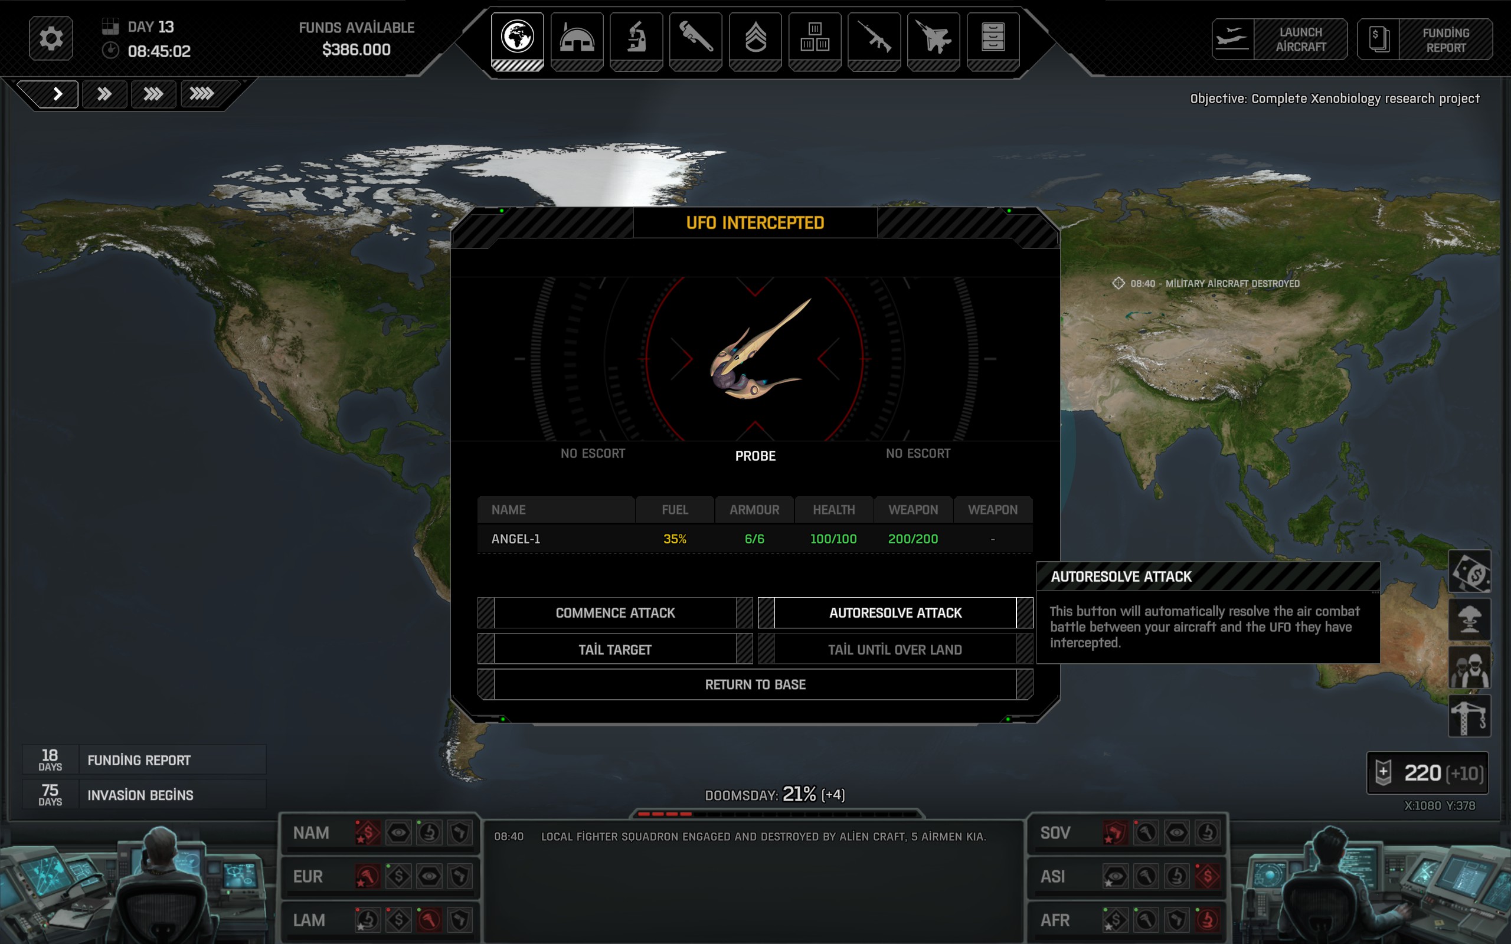This screenshot has width=1511, height=944.
Task: Toggle the soldiers map overlay icon
Action: [x=1469, y=668]
